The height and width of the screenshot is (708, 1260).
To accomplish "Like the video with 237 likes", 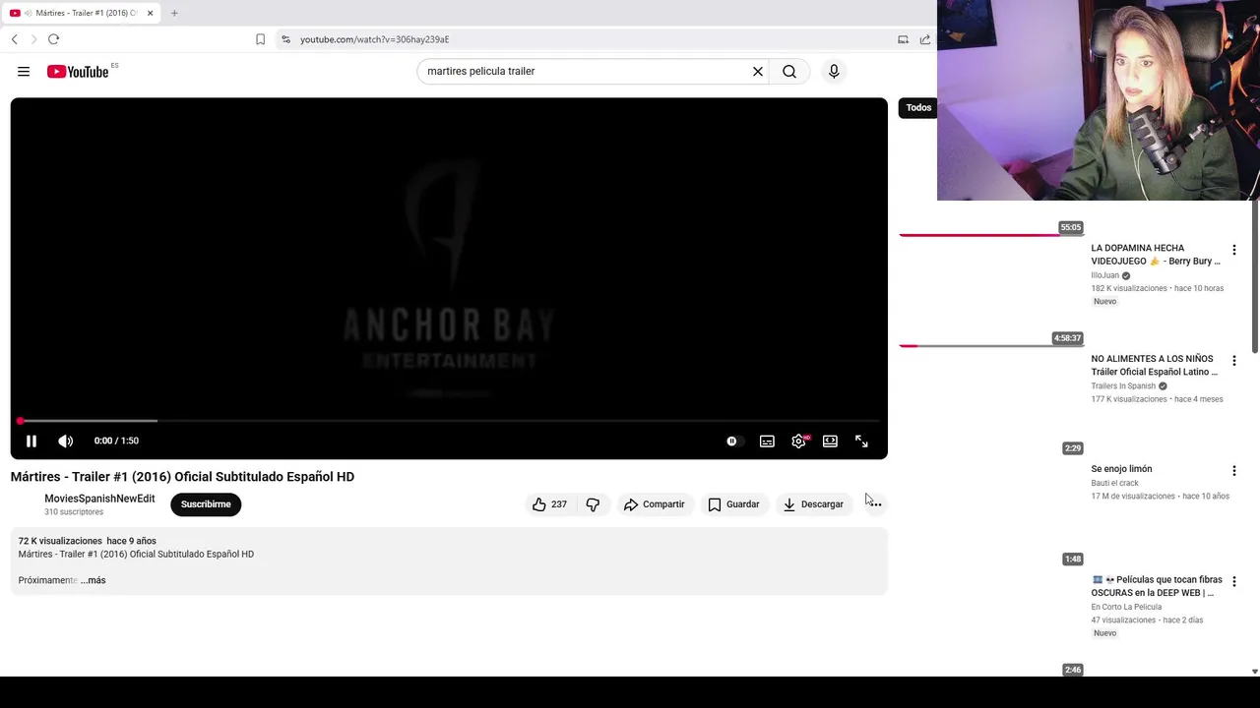I will click(549, 504).
